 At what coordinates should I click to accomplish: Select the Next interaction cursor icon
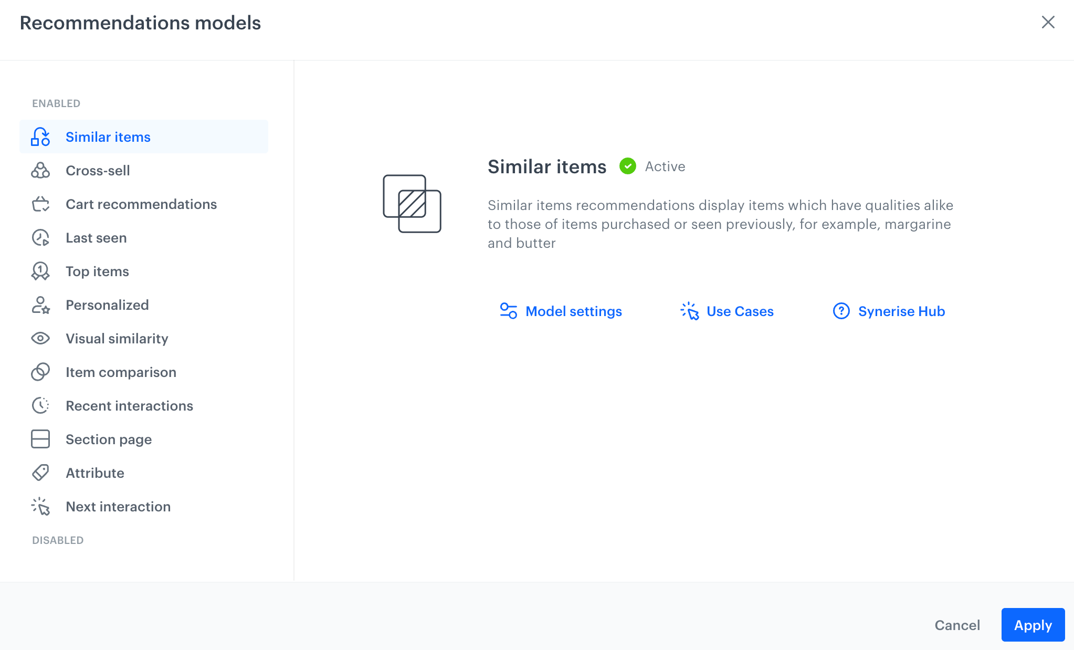pyautogui.click(x=40, y=506)
